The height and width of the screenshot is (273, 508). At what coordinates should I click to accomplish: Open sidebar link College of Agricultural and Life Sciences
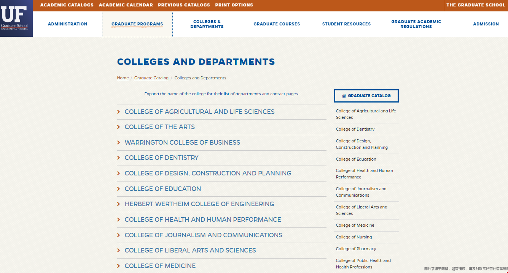[x=366, y=114]
